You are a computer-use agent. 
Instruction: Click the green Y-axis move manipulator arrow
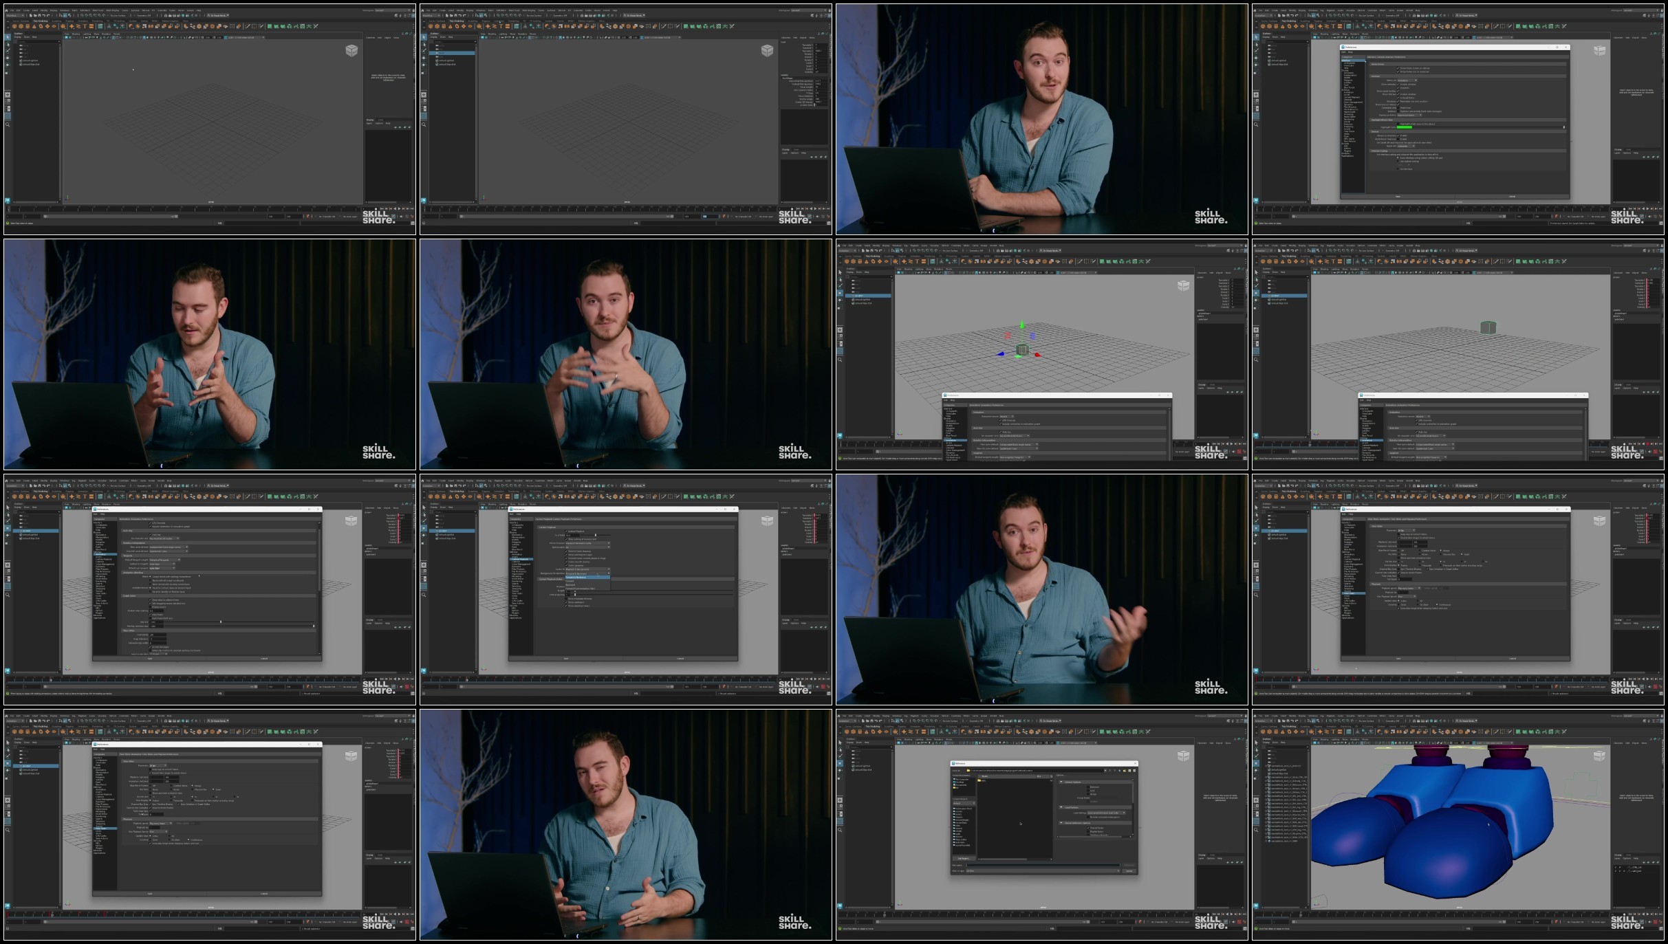(1022, 326)
